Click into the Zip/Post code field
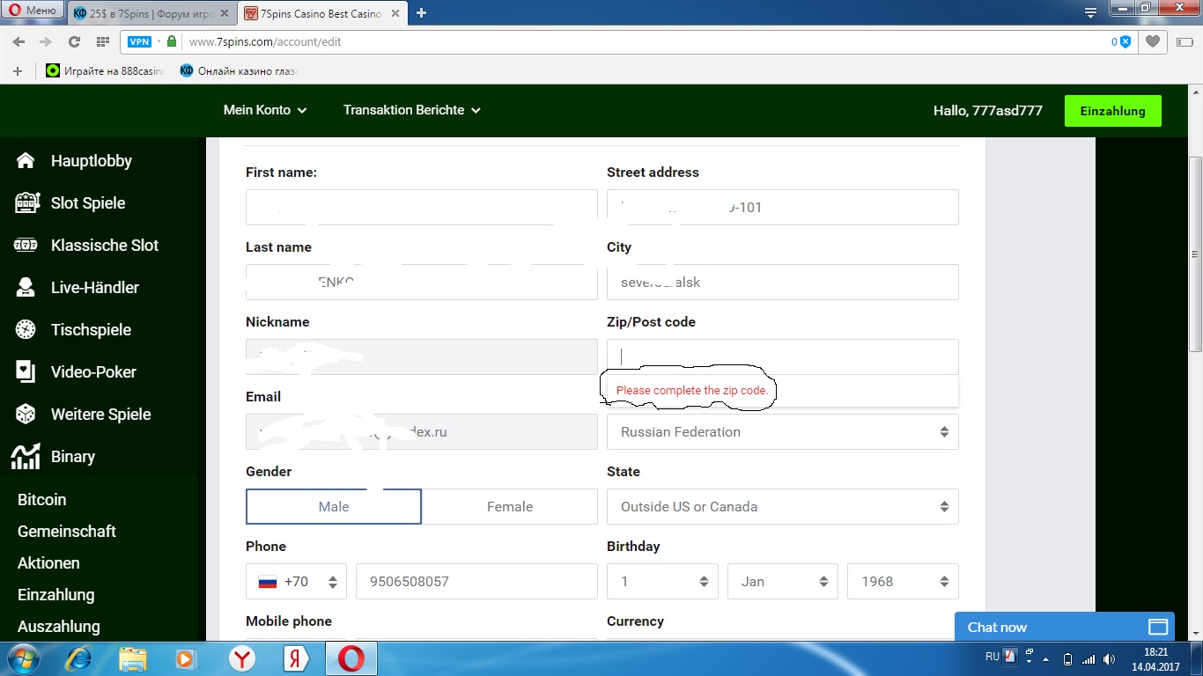1203x676 pixels. tap(782, 356)
